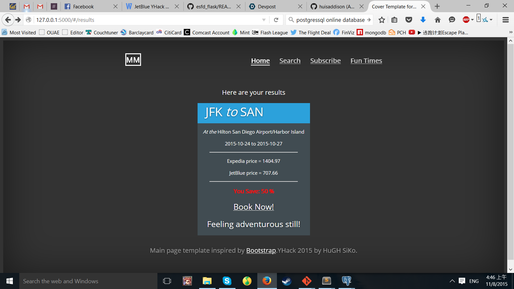514x289 pixels.
Task: Click the JFK to SAN card heading
Action: point(234,112)
